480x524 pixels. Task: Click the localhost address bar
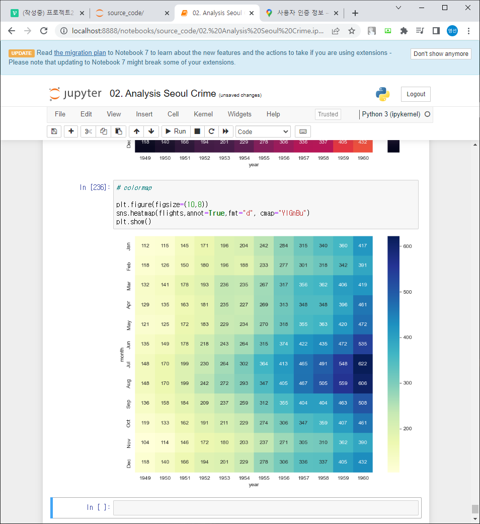click(198, 31)
